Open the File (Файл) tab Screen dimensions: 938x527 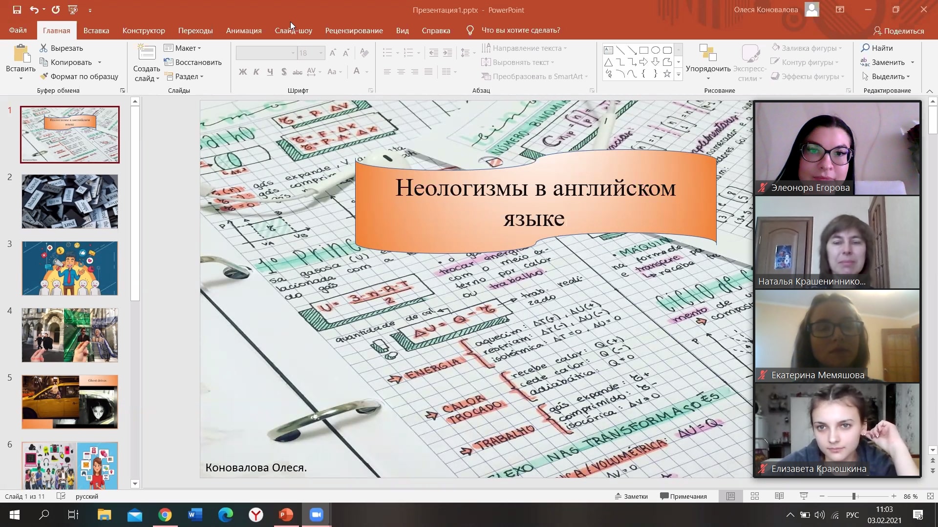click(18, 30)
